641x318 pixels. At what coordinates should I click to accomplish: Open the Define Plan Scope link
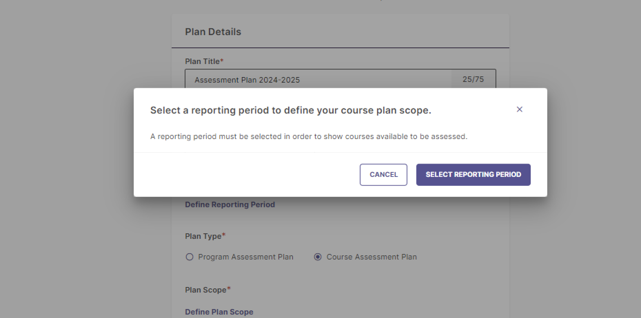pyautogui.click(x=219, y=312)
